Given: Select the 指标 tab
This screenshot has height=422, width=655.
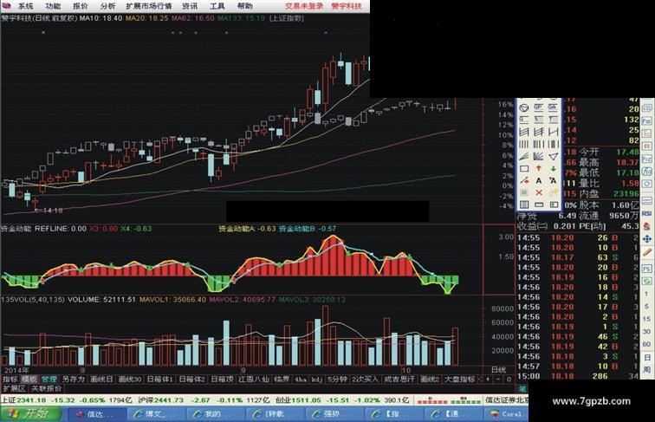Looking at the screenshot, I should click(10, 379).
